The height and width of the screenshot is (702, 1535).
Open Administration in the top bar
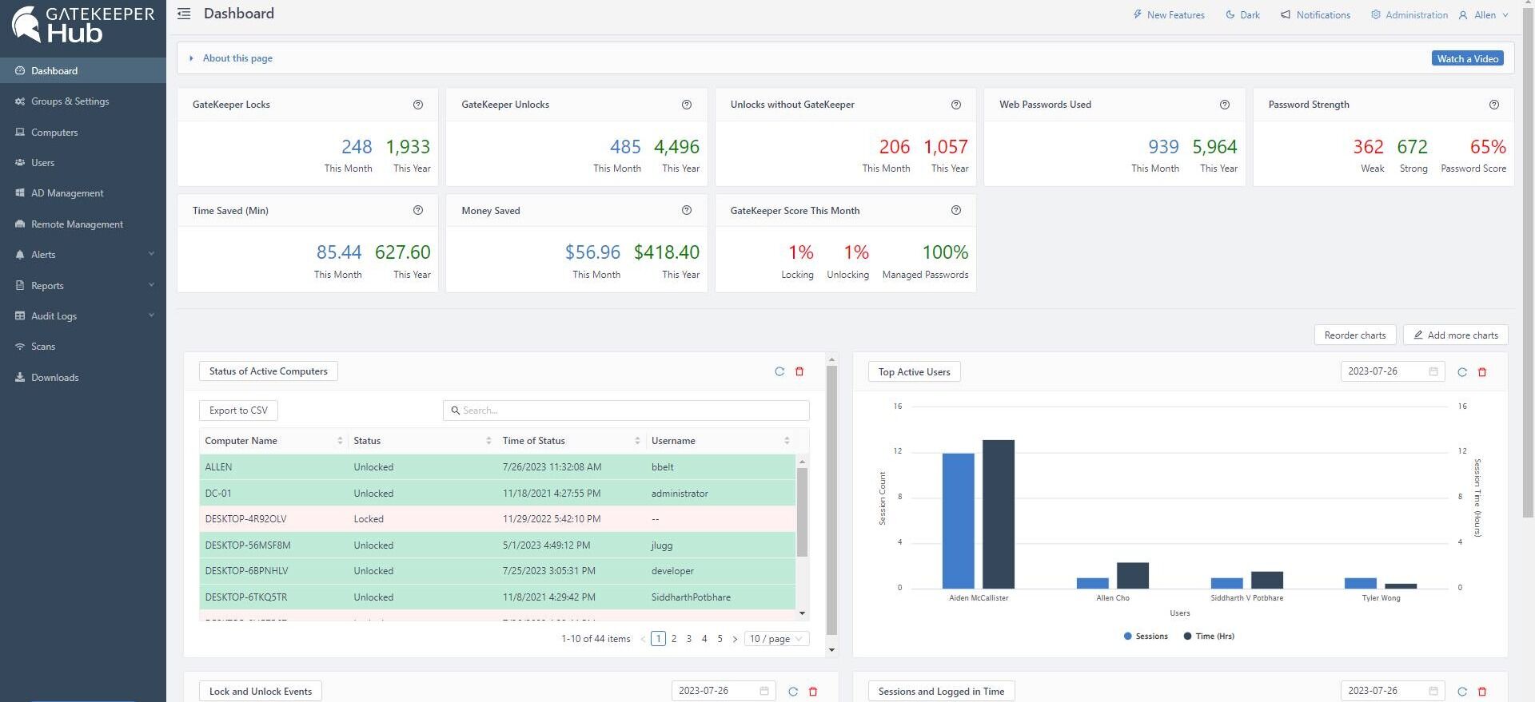[1409, 14]
